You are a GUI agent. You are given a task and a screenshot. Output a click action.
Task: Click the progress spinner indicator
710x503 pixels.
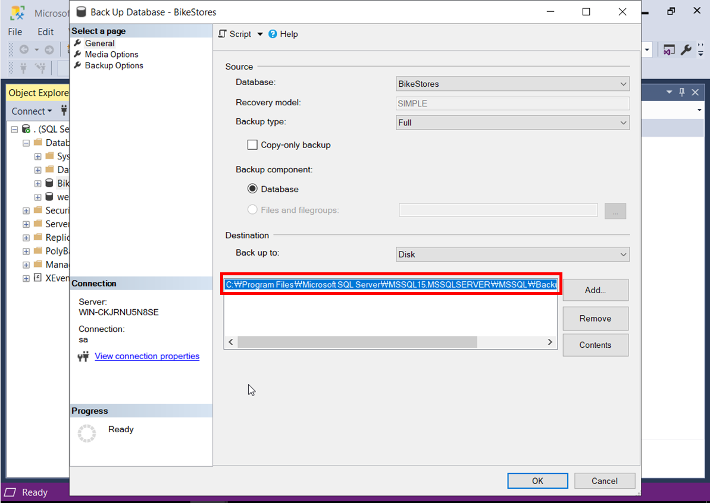click(x=87, y=433)
